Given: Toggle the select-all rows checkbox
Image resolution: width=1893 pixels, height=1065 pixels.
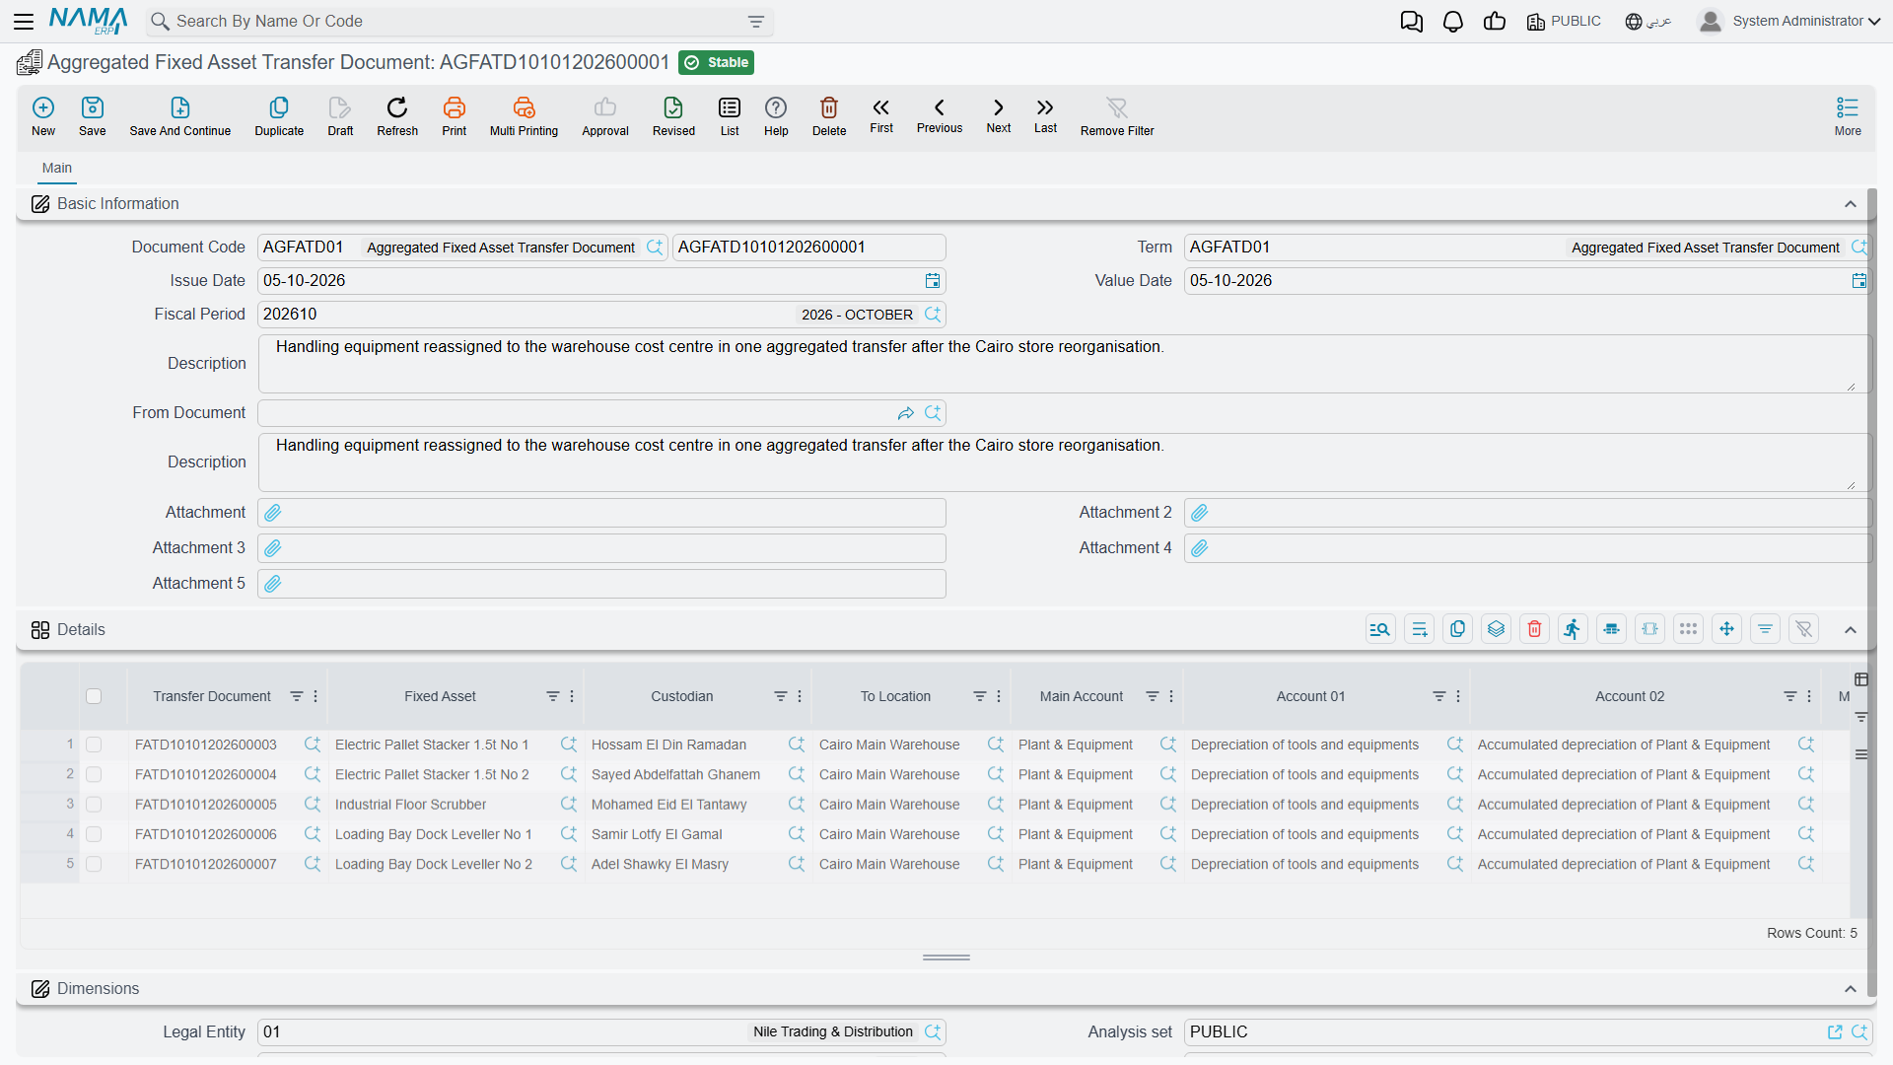Looking at the screenshot, I should click(94, 696).
